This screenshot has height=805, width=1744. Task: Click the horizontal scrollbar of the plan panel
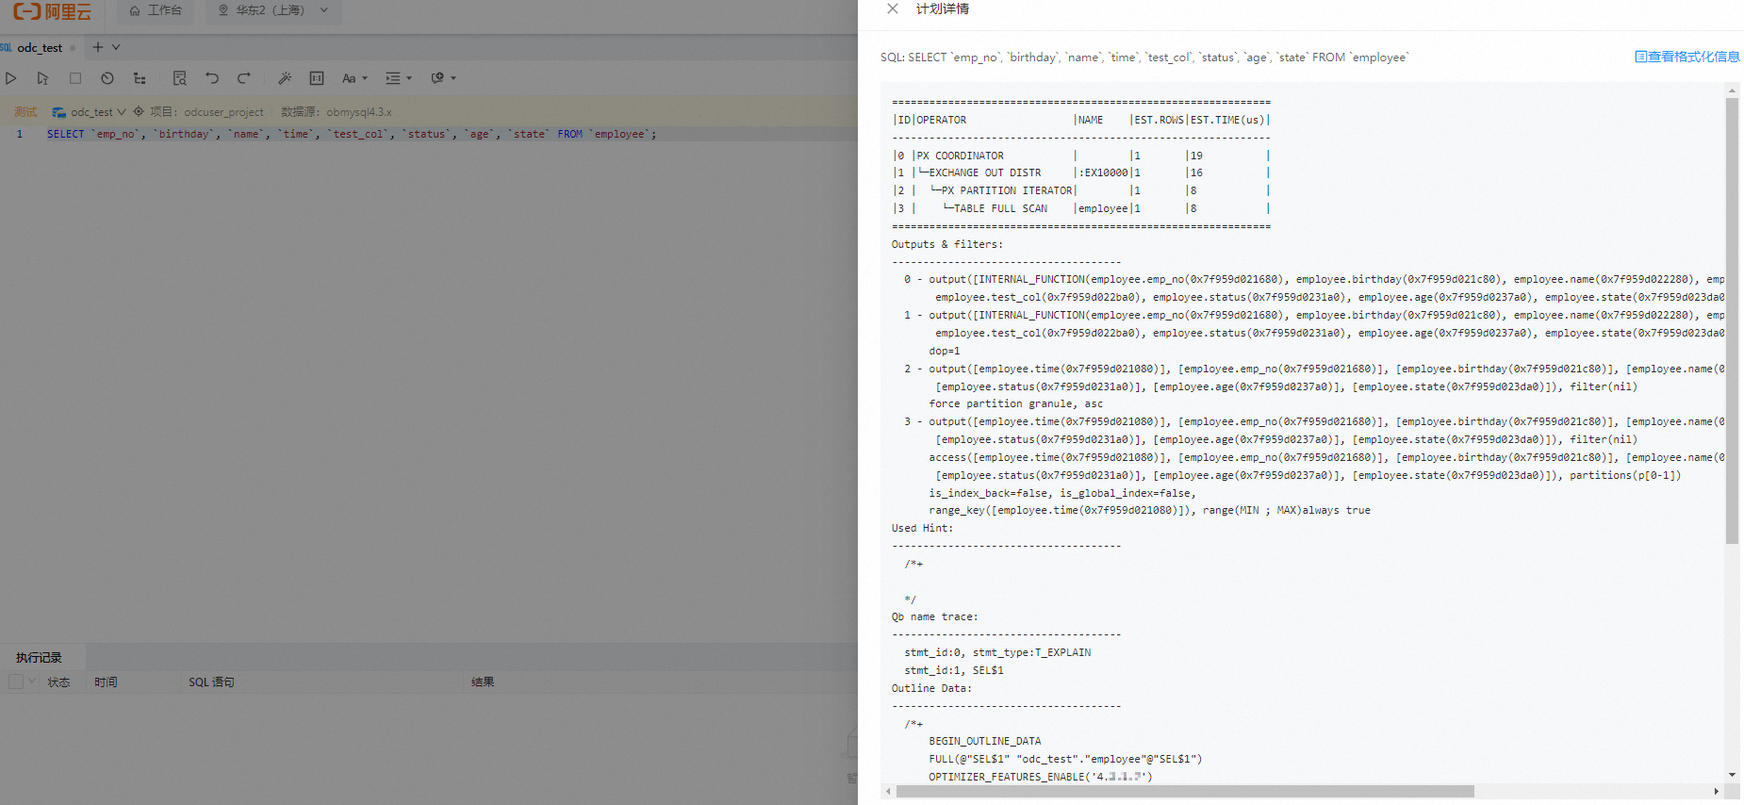pyautogui.click(x=1185, y=792)
